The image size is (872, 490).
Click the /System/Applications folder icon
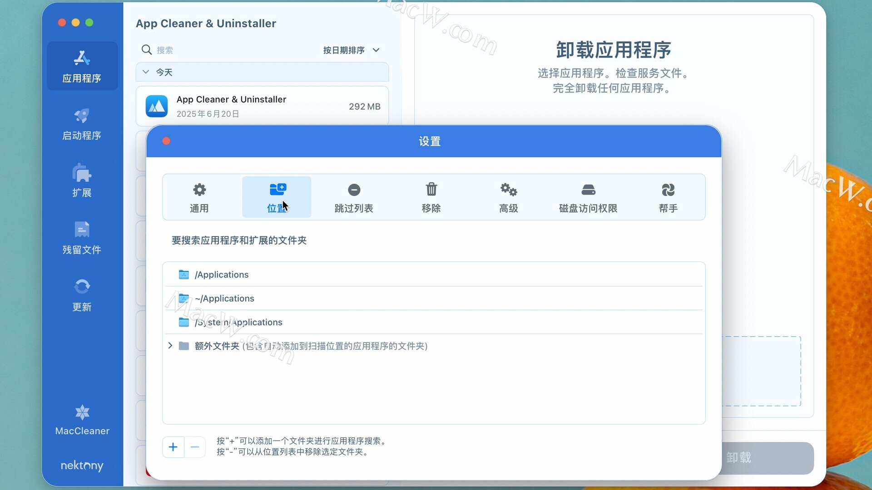(184, 322)
